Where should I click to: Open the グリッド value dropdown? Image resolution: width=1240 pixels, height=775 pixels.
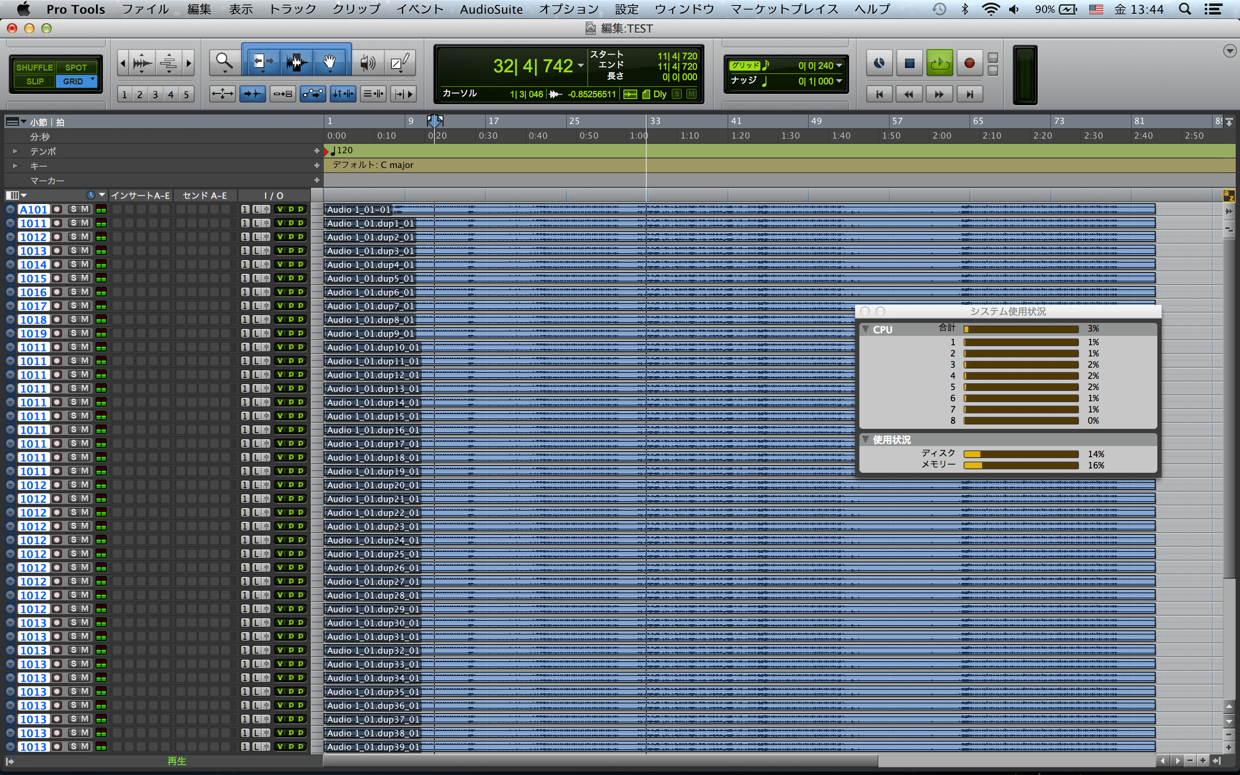pos(839,65)
